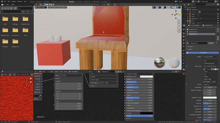This screenshot has height=123, width=220.
Task: Toggle viewport overlays button
Action: click(x=163, y=8)
